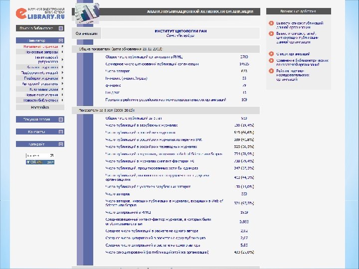Click arrow icon next to 'Подборки журналов'
Screen dimensions: 359x269
click(x=62, y=78)
